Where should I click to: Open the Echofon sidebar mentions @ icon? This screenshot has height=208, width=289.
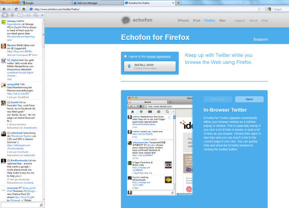12,15
